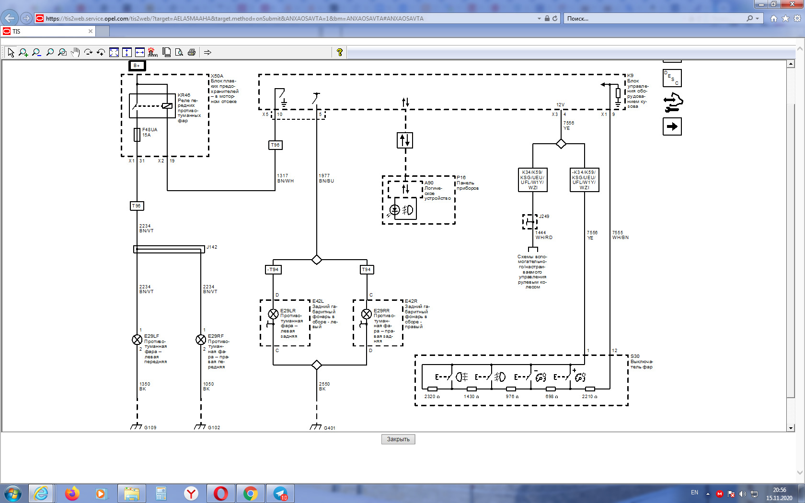
Task: Select the zoom-to-area magnifier tool
Action: [x=62, y=52]
